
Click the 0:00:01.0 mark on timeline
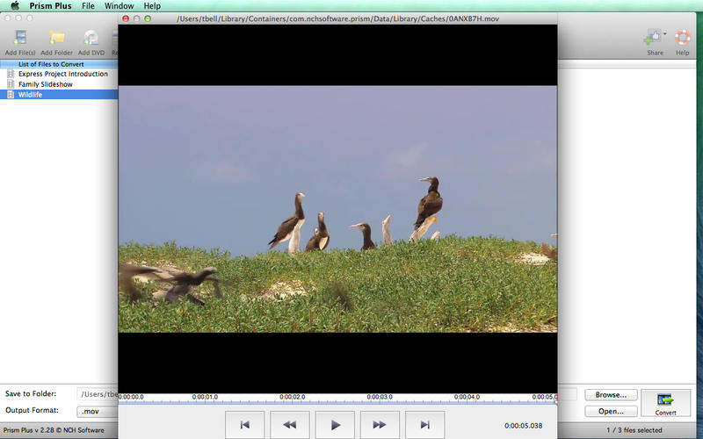(x=205, y=397)
